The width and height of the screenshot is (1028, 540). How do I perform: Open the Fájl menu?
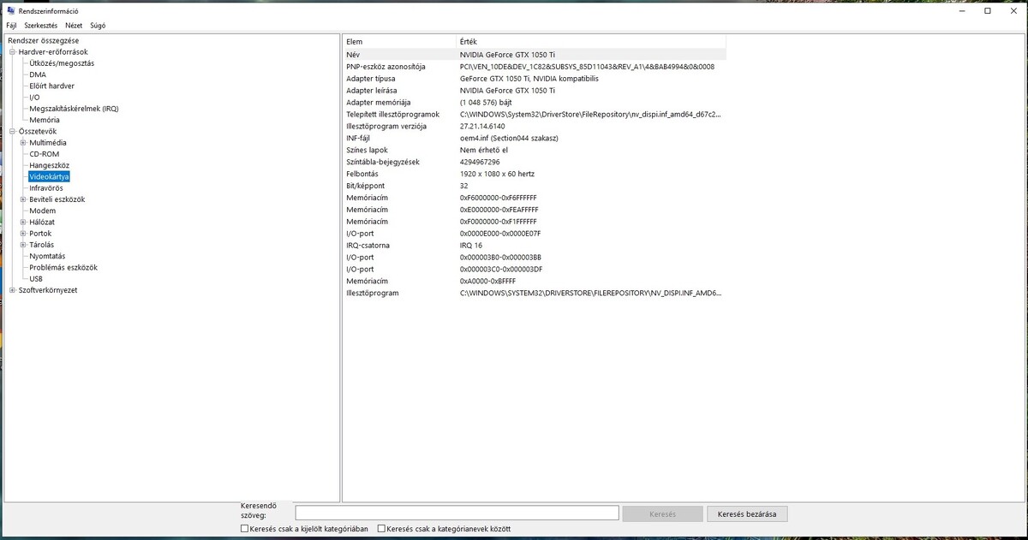[x=11, y=26]
